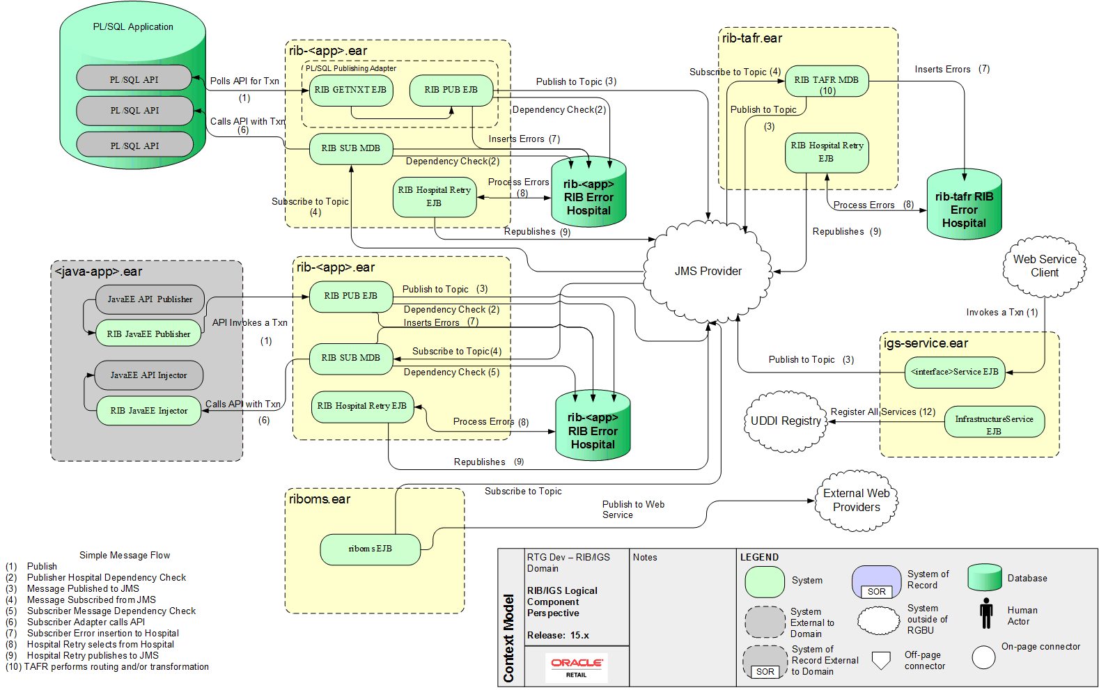
Task: Click the RIB GETNXT EJB node
Action: pyautogui.click(x=350, y=91)
